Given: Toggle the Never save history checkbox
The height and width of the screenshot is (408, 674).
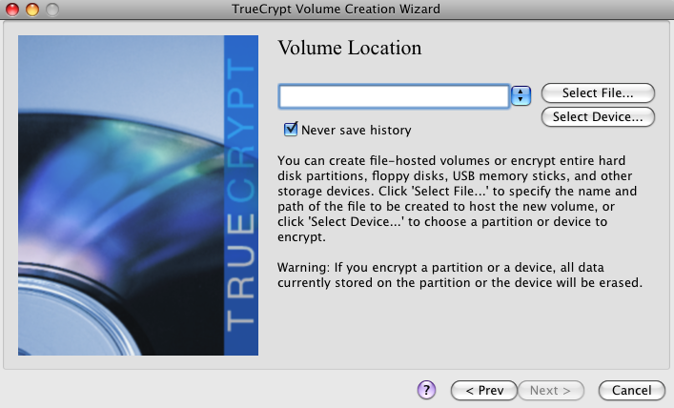Looking at the screenshot, I should point(291,129).
